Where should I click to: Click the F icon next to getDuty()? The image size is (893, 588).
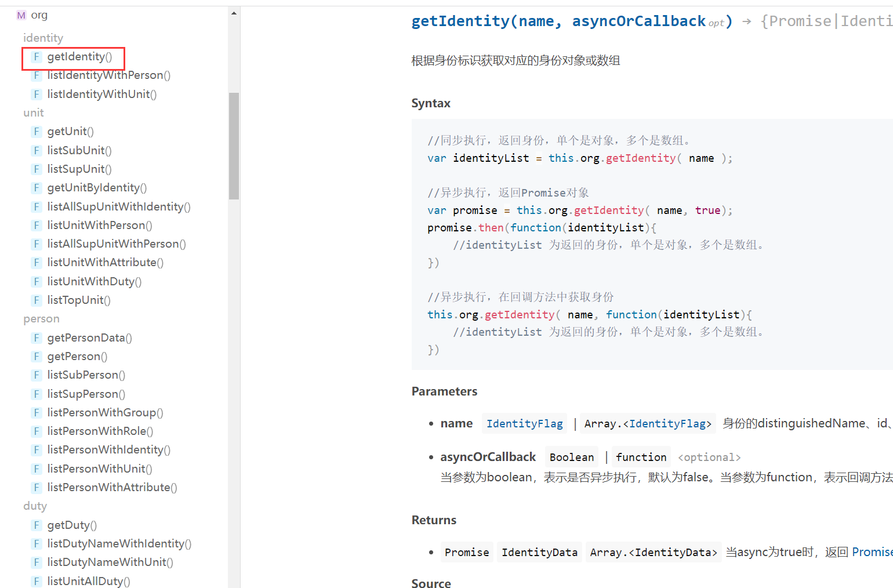pyautogui.click(x=37, y=525)
